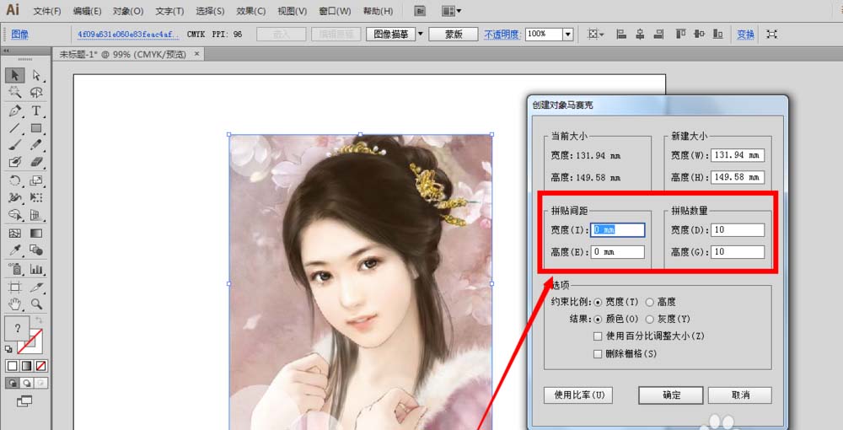843x430 pixels.
Task: Click vertical align center icon
Action: tap(699, 34)
